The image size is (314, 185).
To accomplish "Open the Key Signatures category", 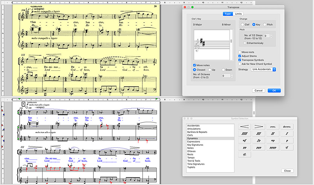I will [x=210, y=145].
